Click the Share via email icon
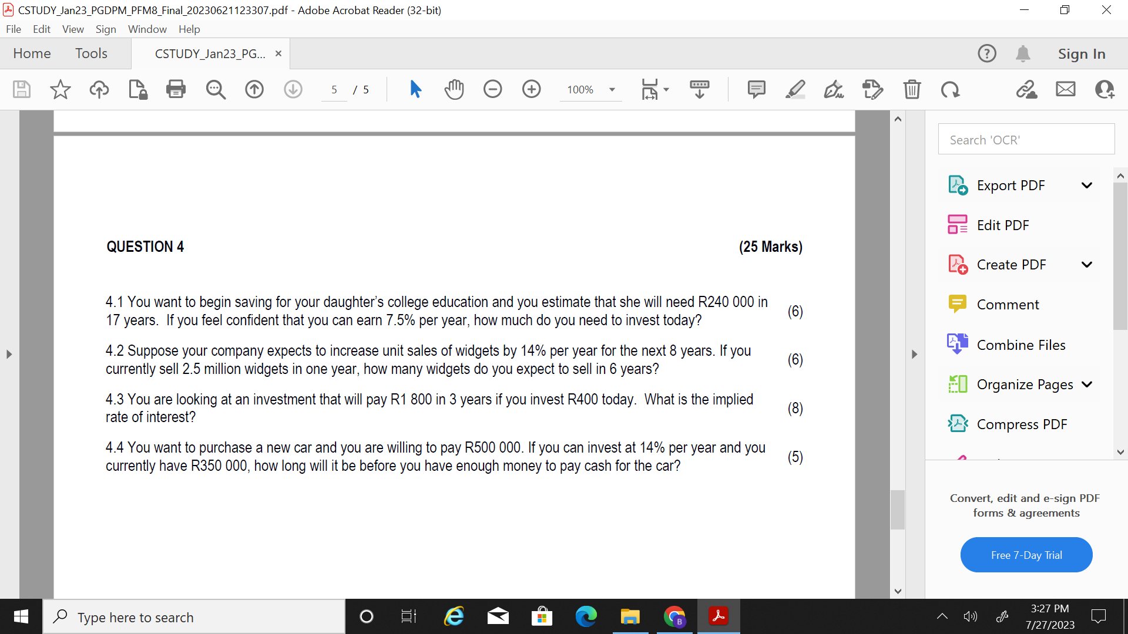Viewport: 1128px width, 634px height. coord(1065,89)
